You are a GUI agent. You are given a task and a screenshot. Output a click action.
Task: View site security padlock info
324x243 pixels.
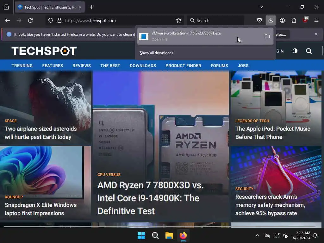(59, 21)
